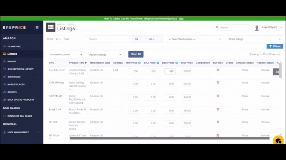
Task: Click the MAX Price help info icon
Action: pos(158,63)
